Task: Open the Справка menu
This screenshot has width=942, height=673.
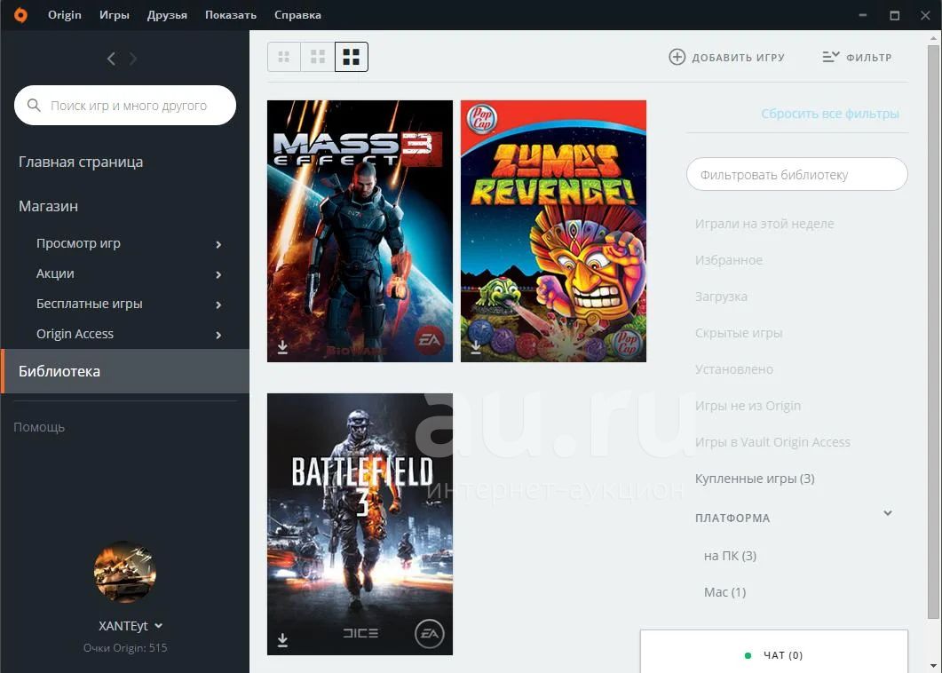Action: coord(297,15)
